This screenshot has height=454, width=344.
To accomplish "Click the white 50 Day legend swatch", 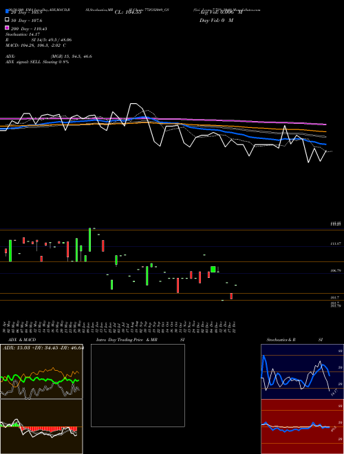I will tap(7, 20).
